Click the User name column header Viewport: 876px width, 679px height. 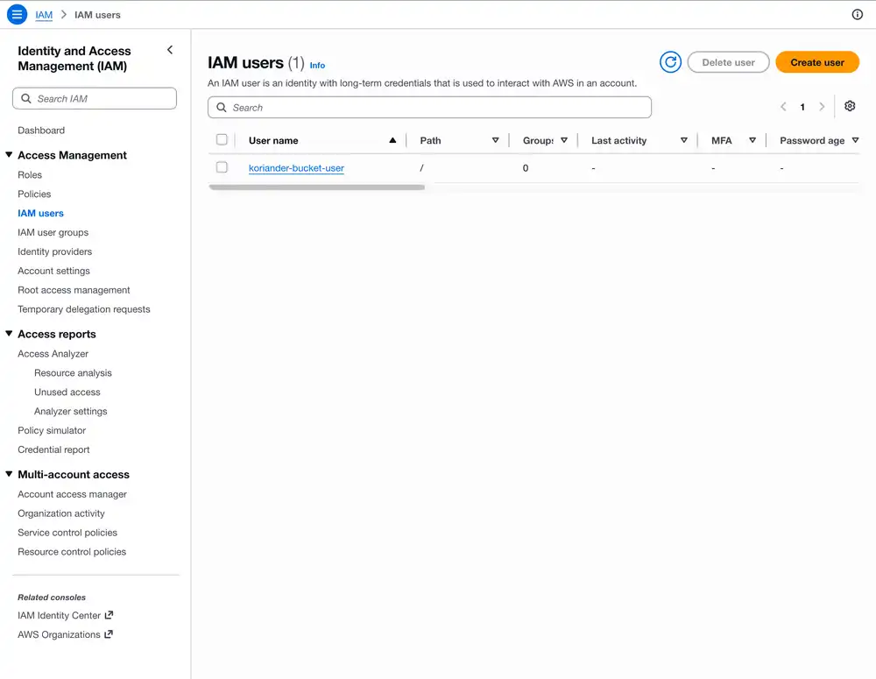[273, 140]
